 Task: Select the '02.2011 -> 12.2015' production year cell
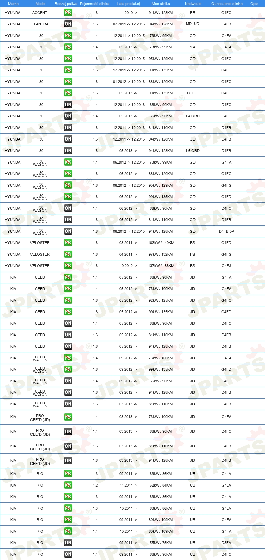129,24
